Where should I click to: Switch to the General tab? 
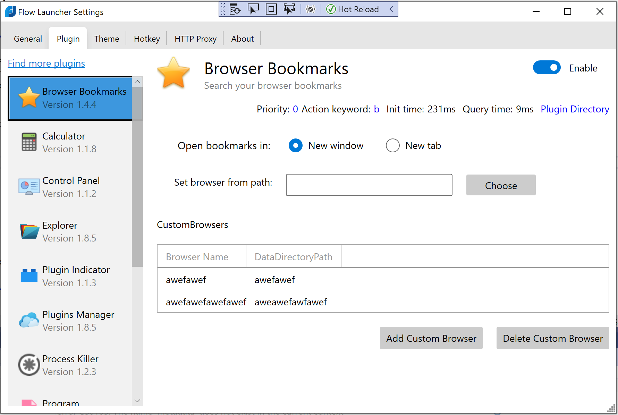[28, 39]
